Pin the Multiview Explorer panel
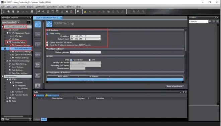This screenshot has height=126, width=221. tap(30, 18)
